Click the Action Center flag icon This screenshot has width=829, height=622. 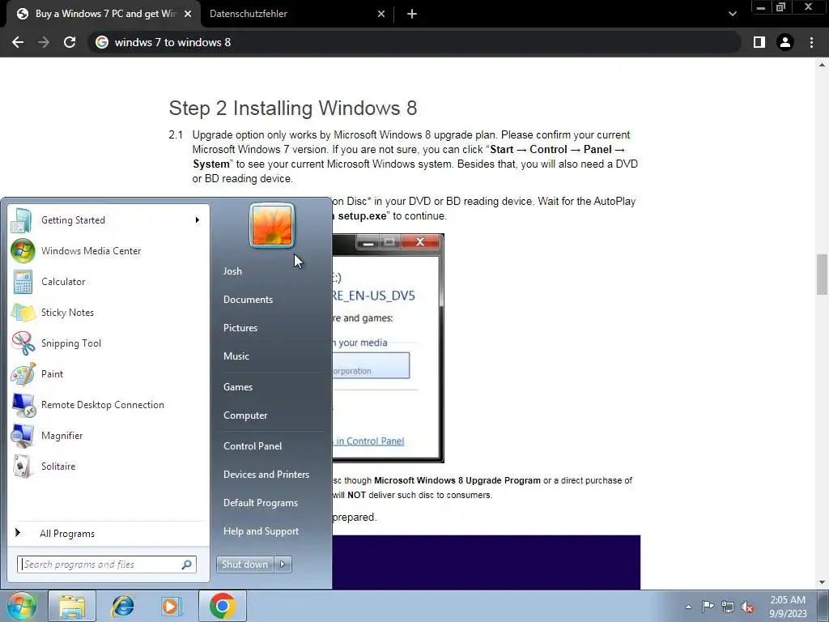coord(708,606)
